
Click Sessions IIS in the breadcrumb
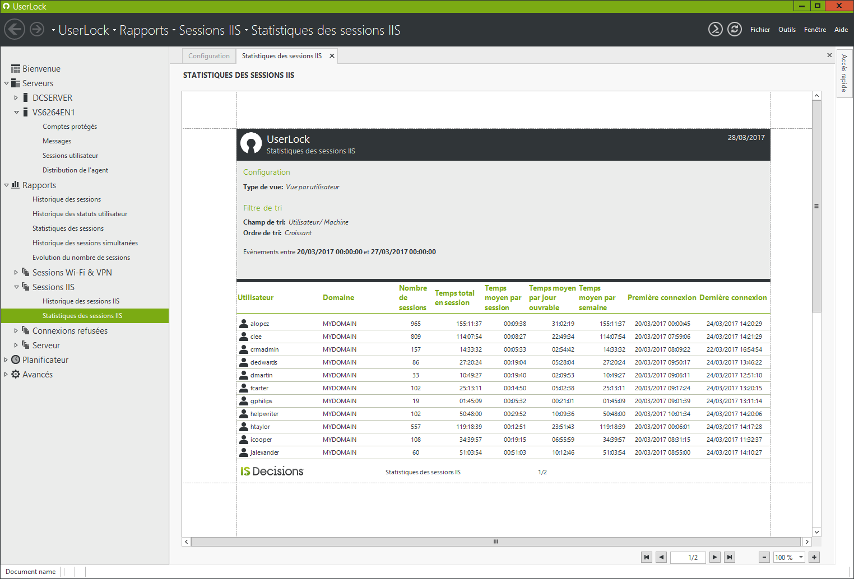[x=210, y=30]
